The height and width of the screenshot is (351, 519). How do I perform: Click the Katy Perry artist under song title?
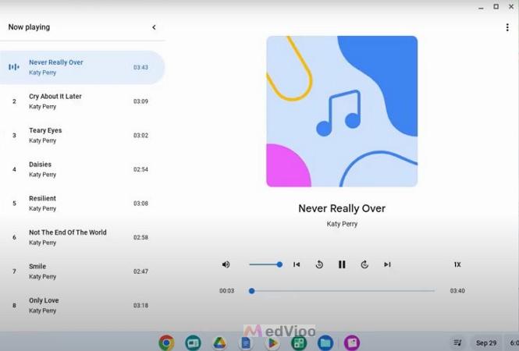tap(342, 224)
